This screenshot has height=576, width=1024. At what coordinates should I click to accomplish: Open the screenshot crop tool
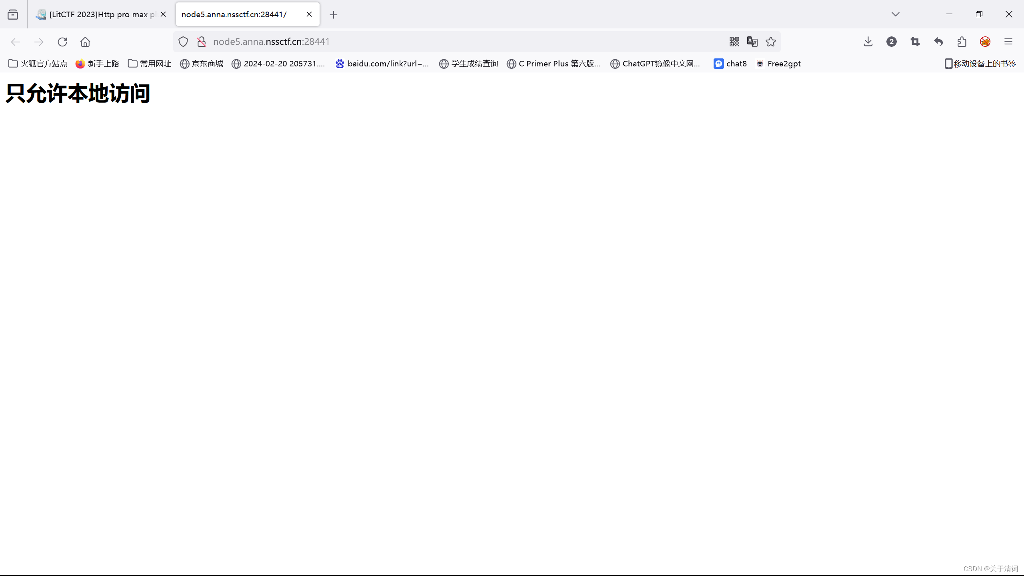click(x=915, y=42)
